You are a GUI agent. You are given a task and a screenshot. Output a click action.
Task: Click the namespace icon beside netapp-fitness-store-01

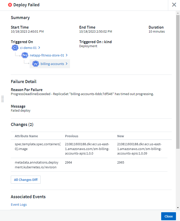click(25, 55)
